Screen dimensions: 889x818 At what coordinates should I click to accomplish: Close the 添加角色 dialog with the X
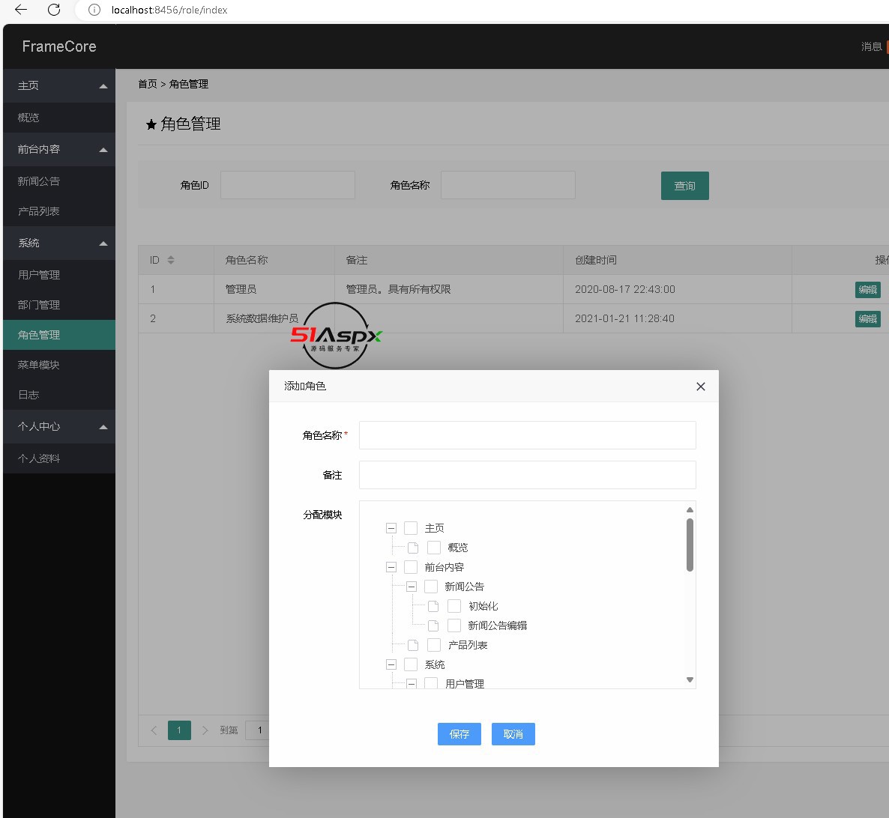701,387
